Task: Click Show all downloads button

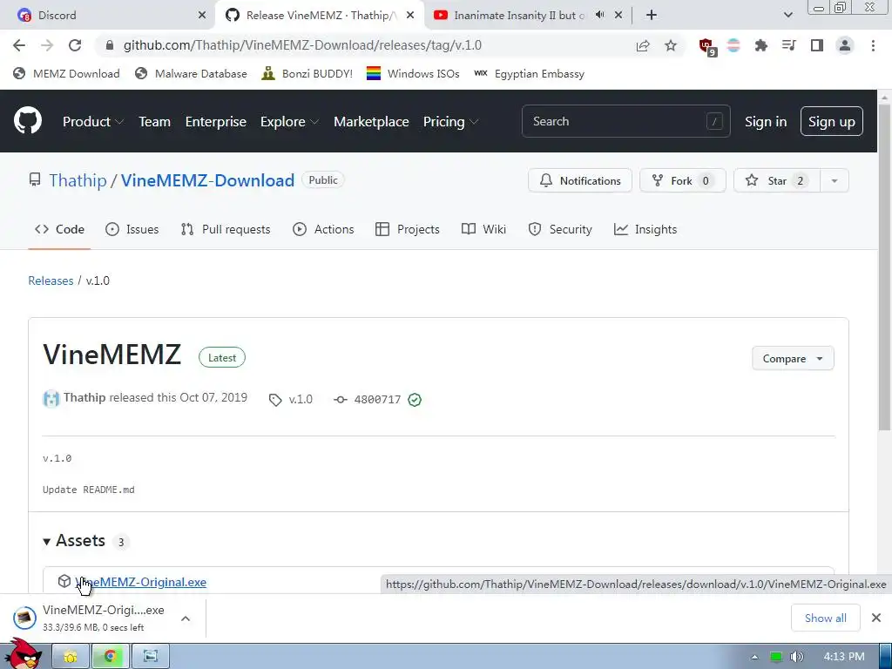Action: (x=826, y=618)
